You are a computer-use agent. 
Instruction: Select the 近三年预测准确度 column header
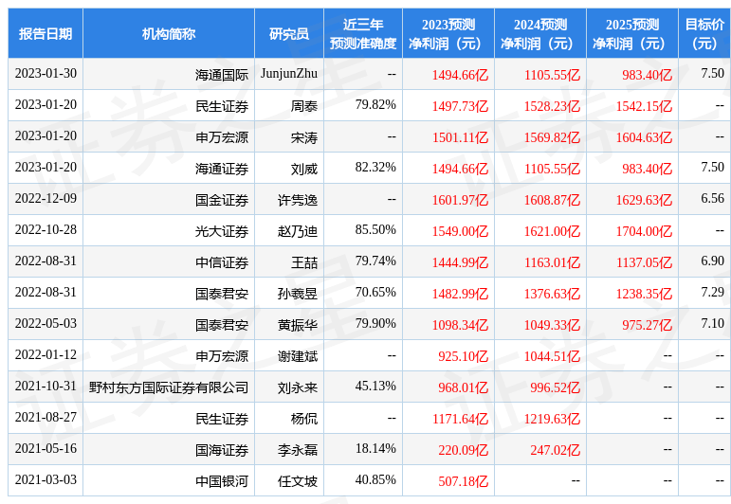click(362, 34)
